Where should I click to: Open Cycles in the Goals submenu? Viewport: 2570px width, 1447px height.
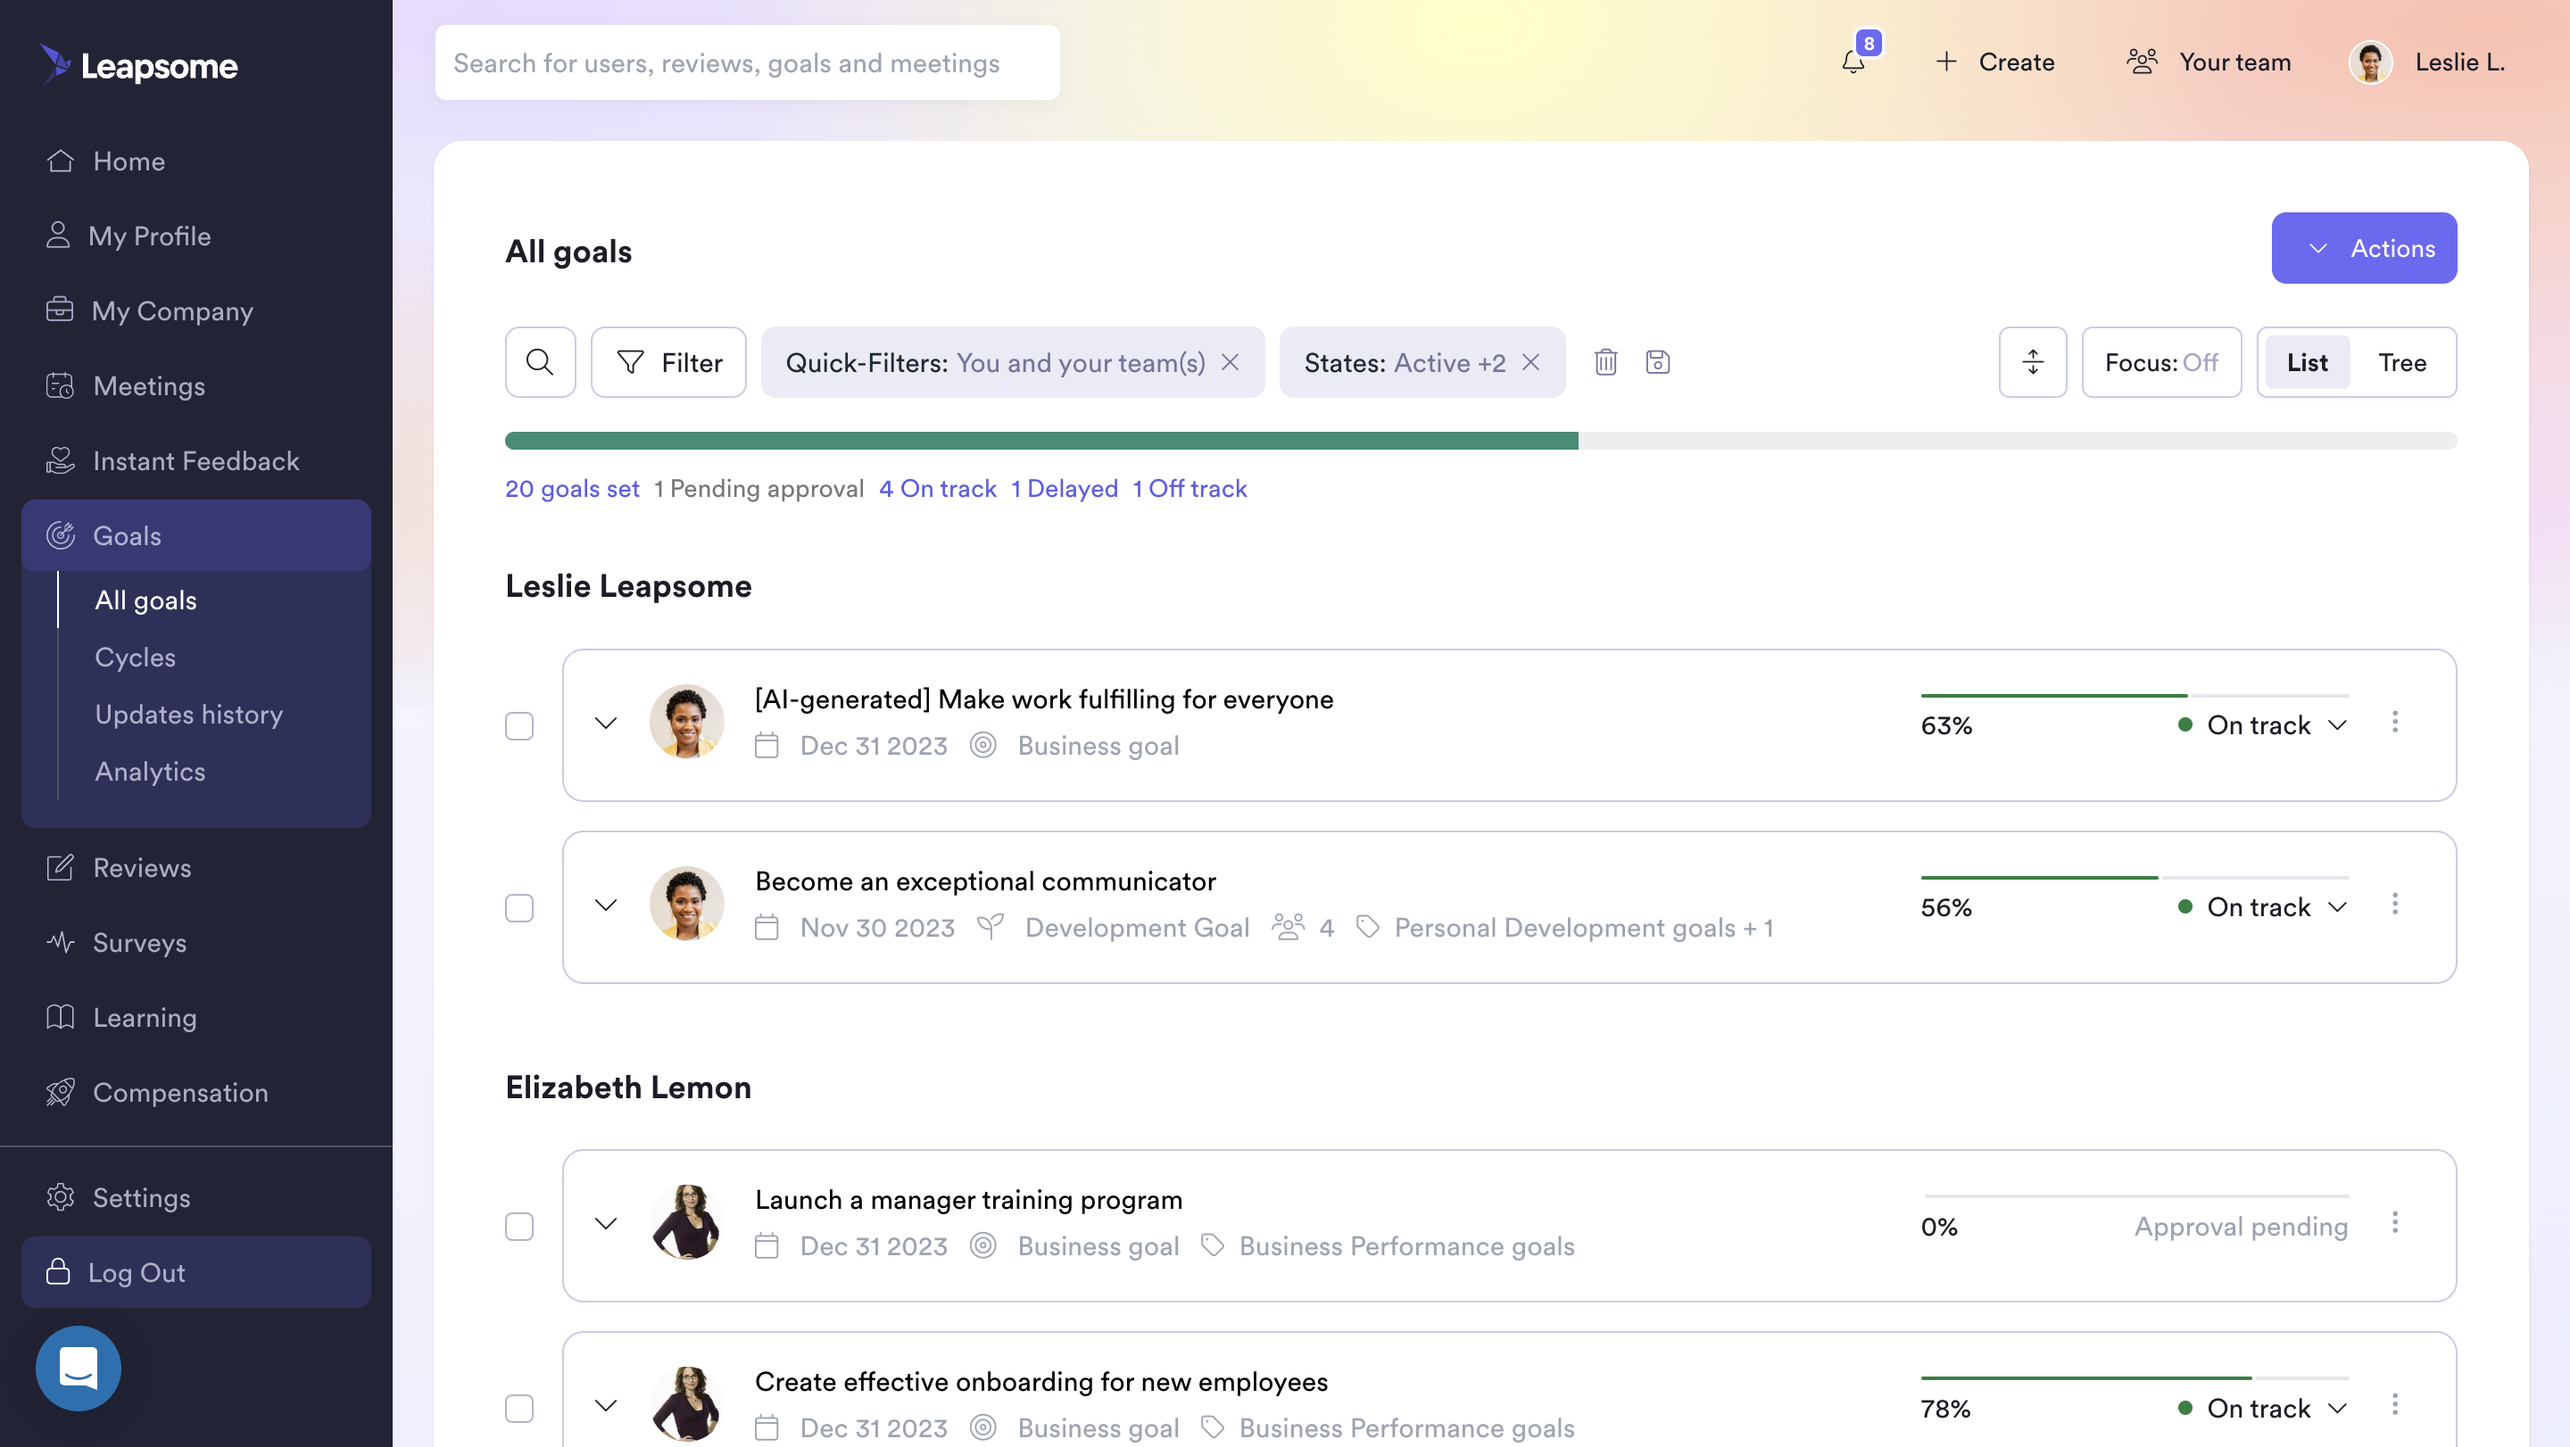click(x=135, y=657)
